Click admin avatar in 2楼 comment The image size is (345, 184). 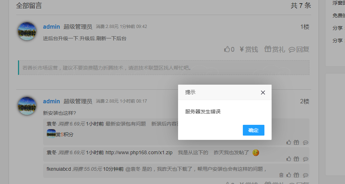click(27, 106)
